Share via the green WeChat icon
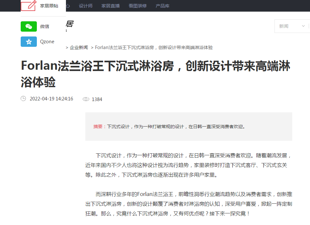 click(x=29, y=26)
